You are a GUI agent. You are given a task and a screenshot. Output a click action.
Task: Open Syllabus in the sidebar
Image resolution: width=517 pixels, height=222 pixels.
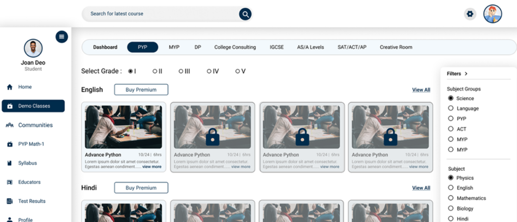27,163
